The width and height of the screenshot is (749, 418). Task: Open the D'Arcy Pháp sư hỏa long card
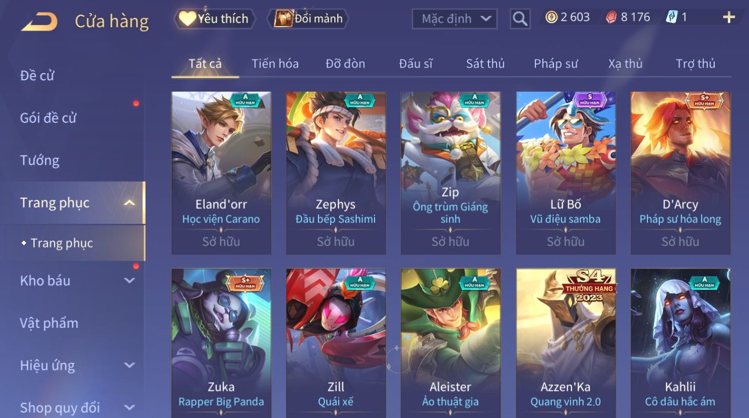[680, 173]
